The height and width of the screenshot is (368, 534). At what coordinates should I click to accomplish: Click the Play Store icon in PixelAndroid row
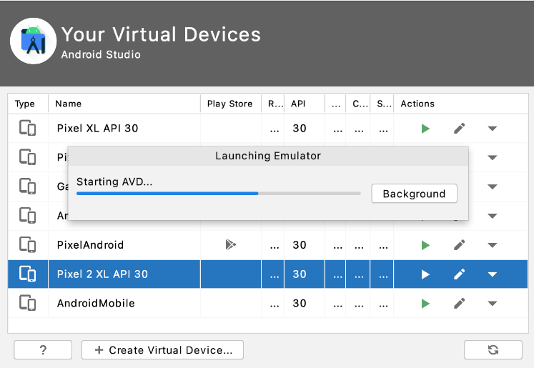231,244
